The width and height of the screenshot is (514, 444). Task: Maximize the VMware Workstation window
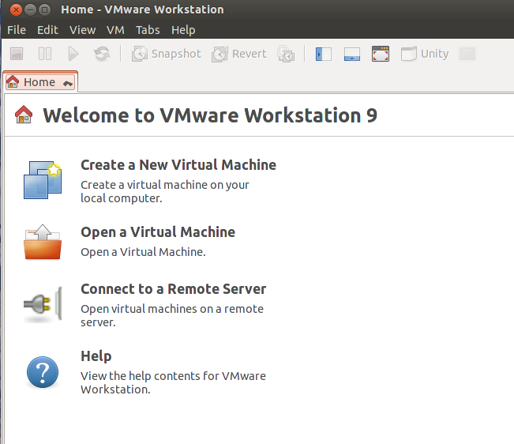click(x=44, y=9)
